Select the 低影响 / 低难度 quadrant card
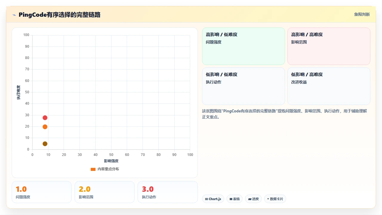The image size is (382, 215). (244, 86)
